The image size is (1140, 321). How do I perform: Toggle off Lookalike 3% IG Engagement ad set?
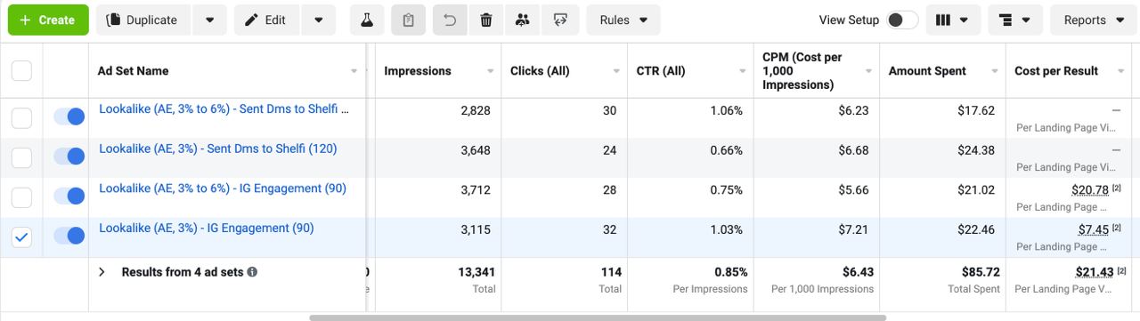coord(69,236)
